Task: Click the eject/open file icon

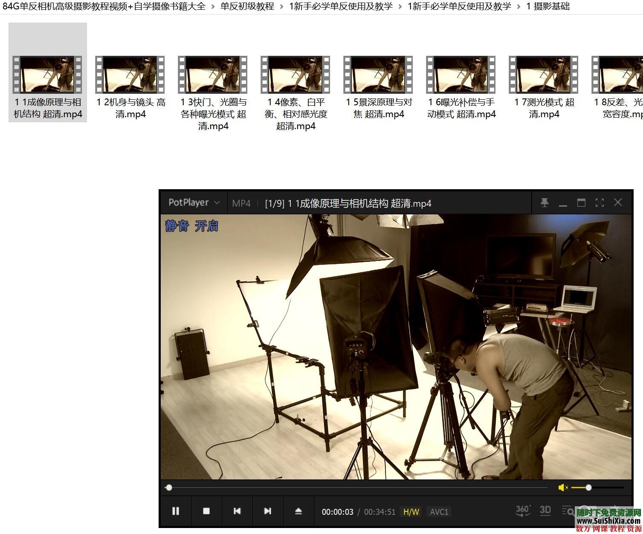Action: click(298, 511)
